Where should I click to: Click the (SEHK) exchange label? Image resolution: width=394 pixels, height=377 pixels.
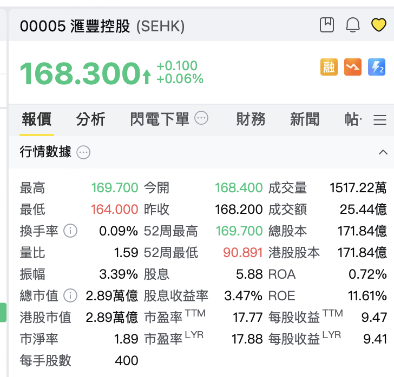click(x=160, y=26)
